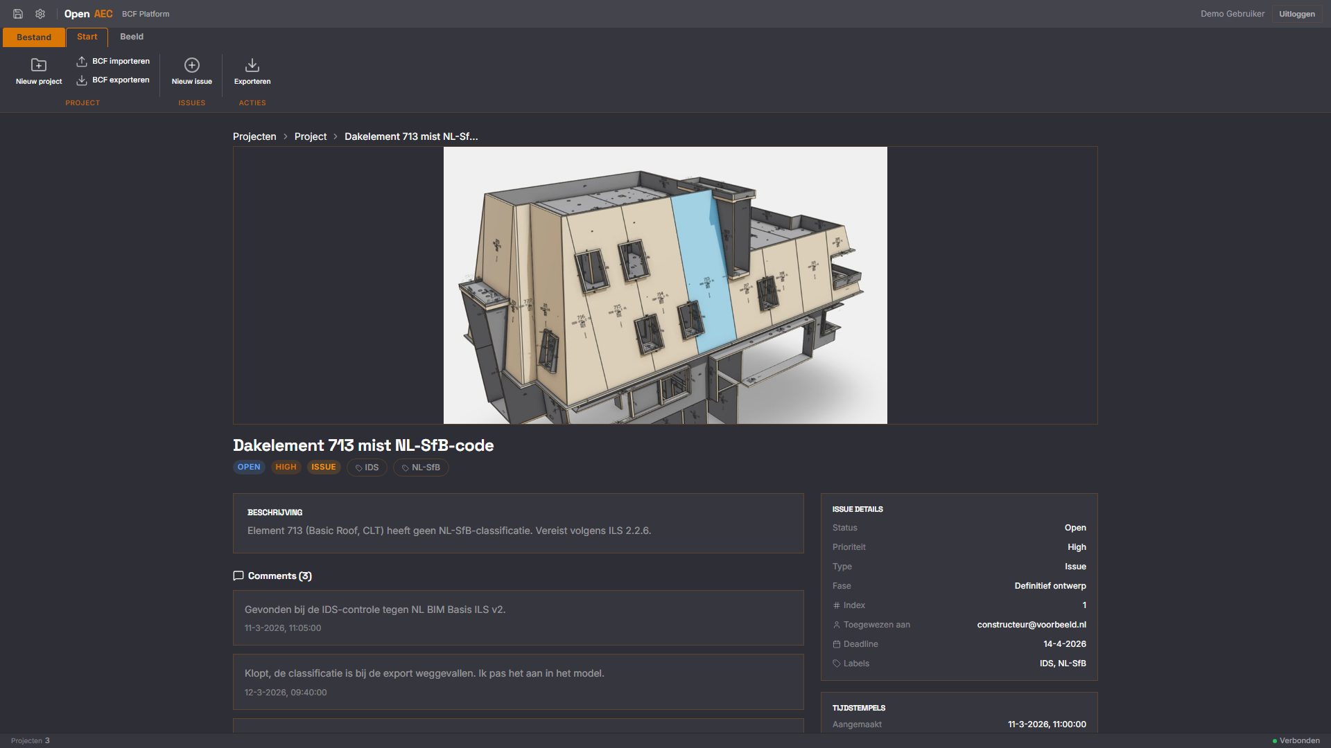Click the Beschrijving text about Element 713

449,531
